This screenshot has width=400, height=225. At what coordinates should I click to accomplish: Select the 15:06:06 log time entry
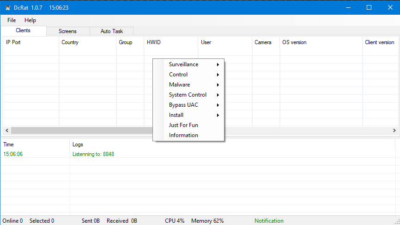[x=13, y=154]
